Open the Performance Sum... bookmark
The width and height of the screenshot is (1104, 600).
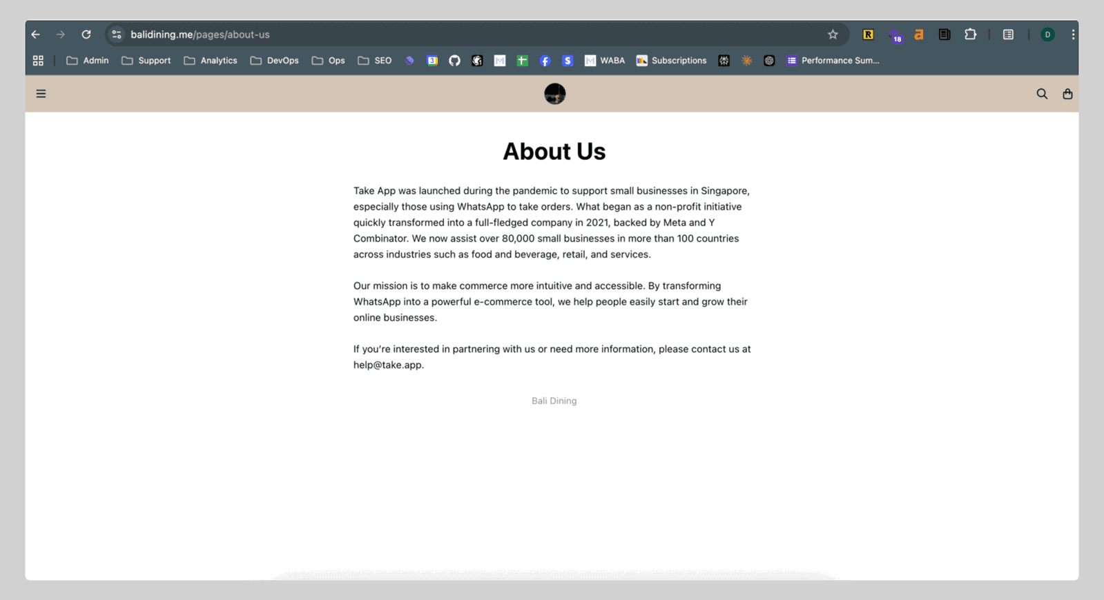833,61
